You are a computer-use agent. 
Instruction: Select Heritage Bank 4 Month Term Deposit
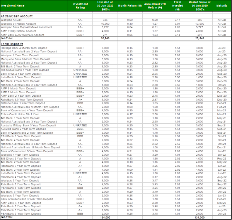pos(23,48)
